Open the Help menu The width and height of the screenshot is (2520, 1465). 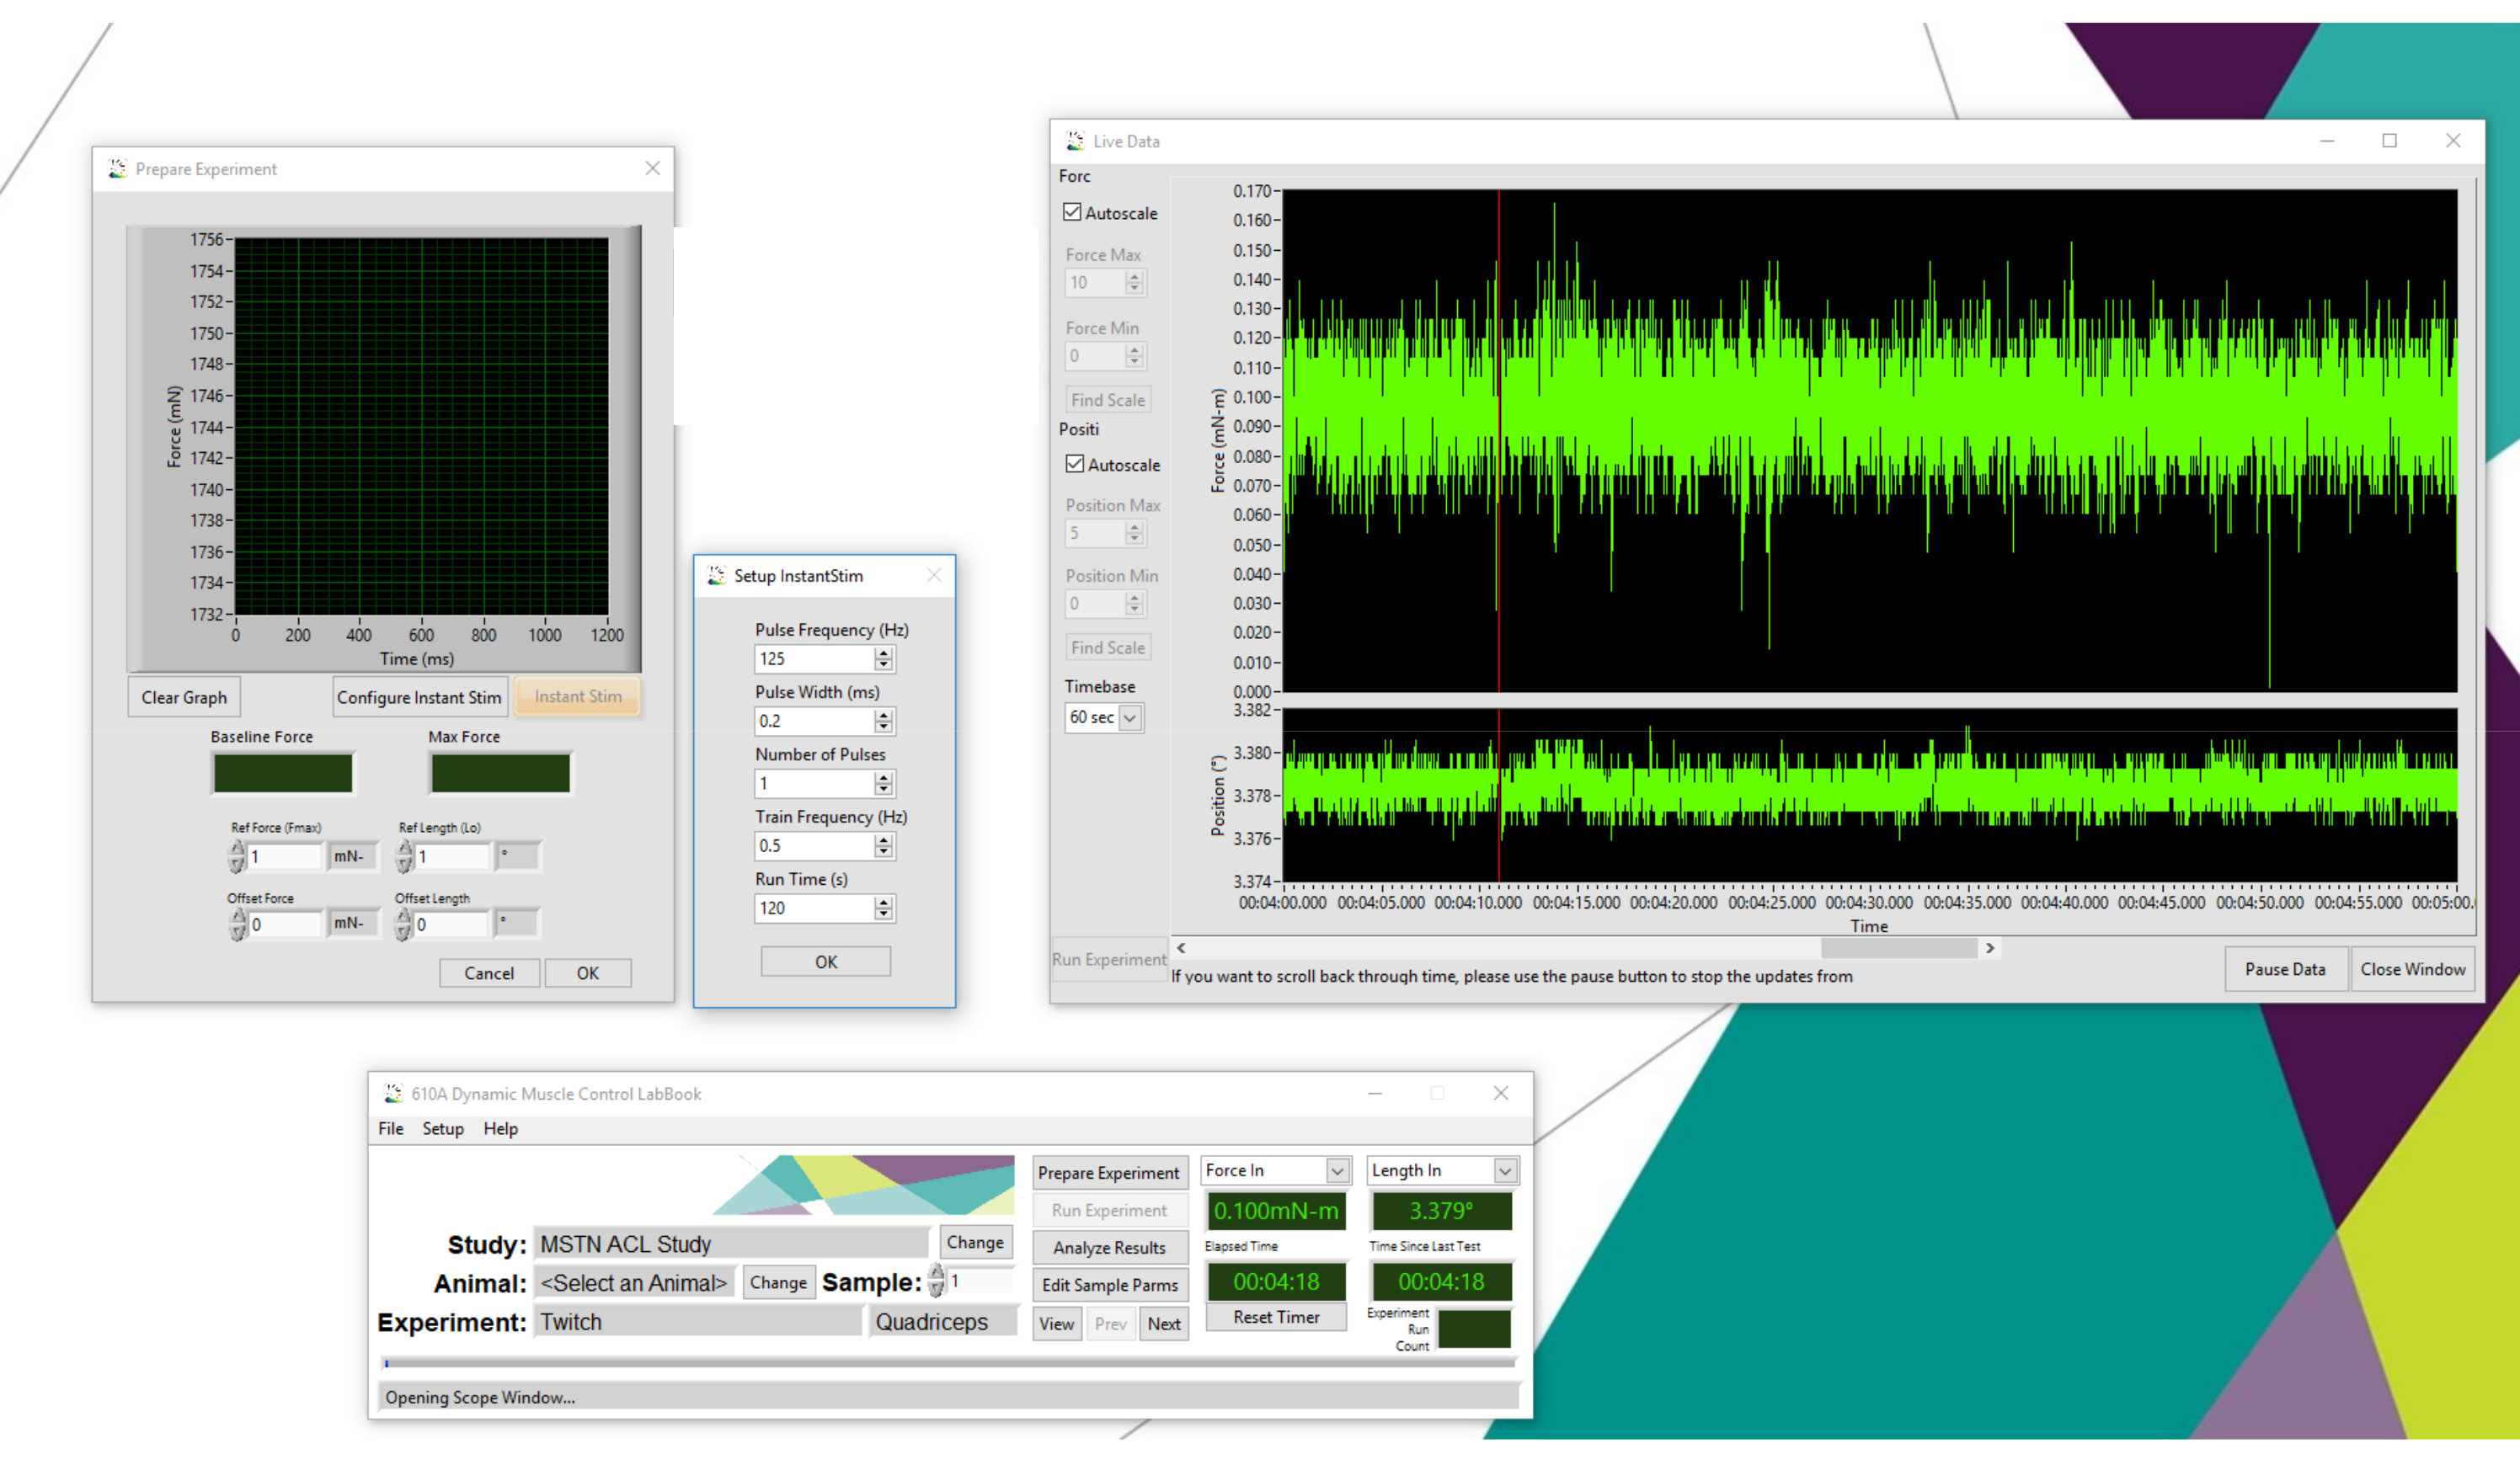[x=500, y=1128]
